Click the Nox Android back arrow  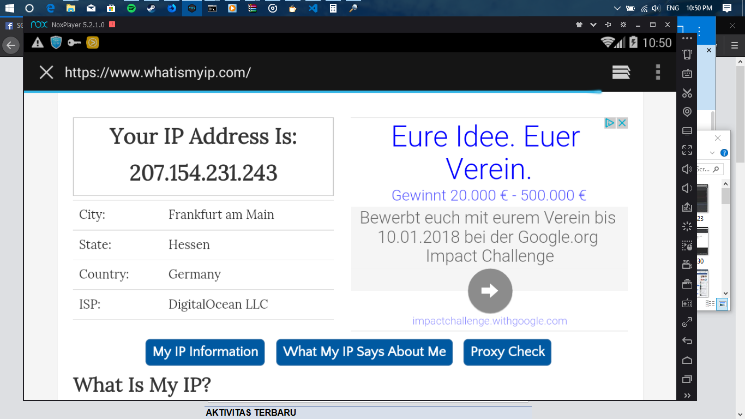click(x=687, y=341)
